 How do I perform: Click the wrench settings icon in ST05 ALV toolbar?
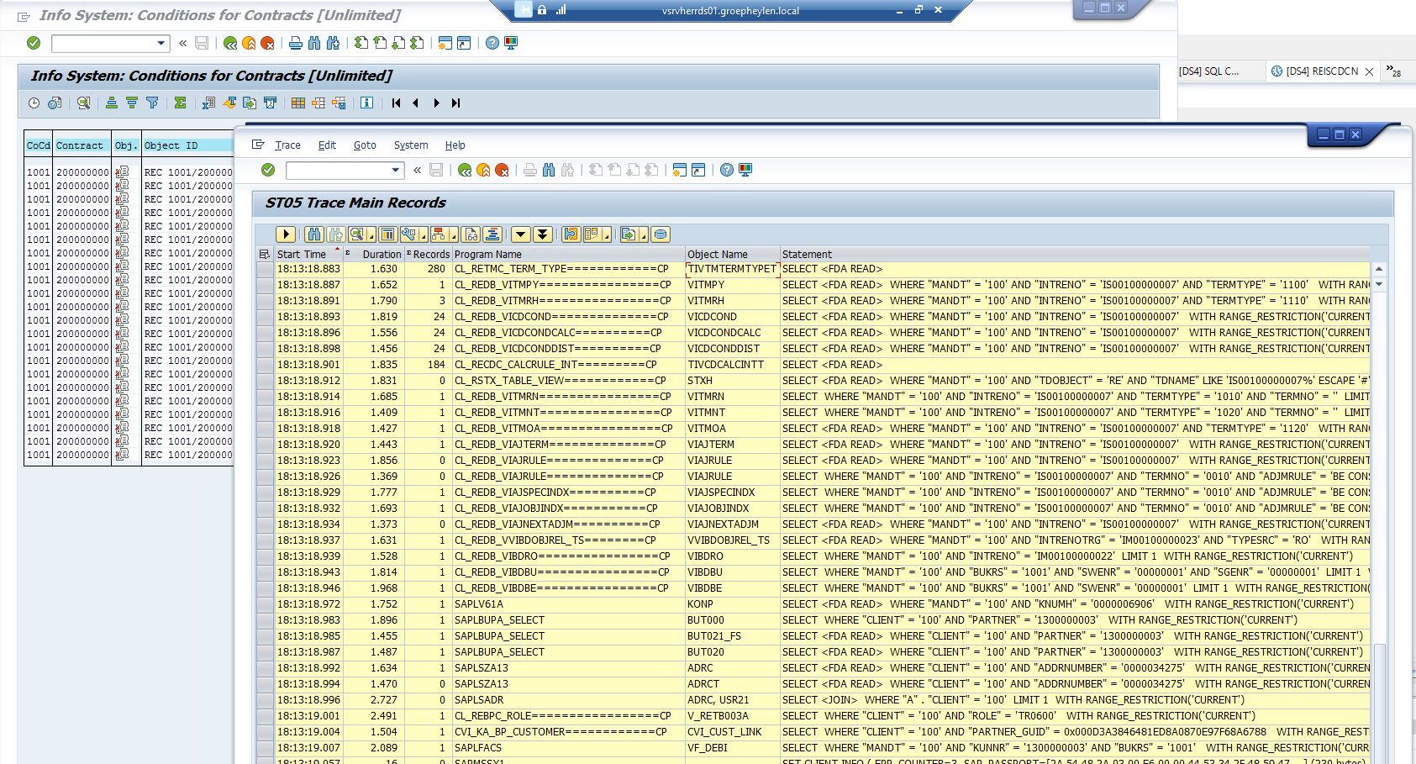coord(408,234)
